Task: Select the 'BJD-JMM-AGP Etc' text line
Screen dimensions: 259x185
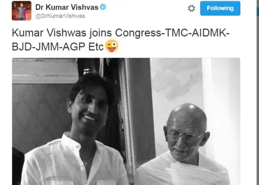Action: (57, 47)
